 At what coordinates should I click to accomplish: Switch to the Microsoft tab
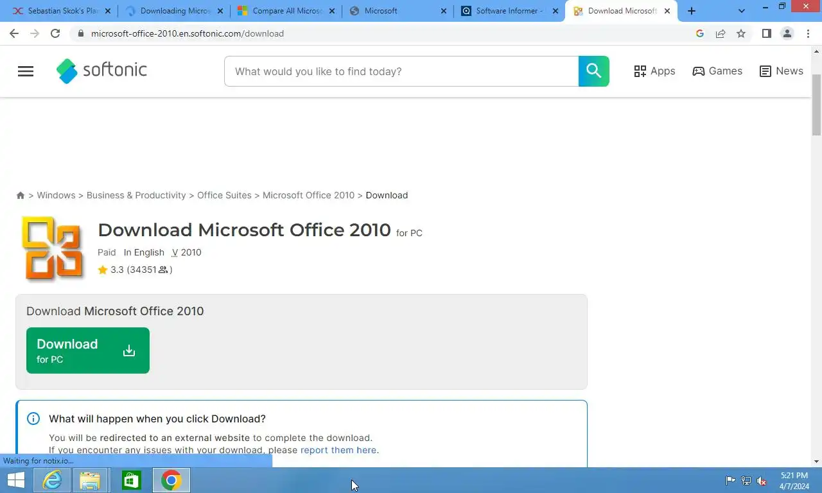398,11
